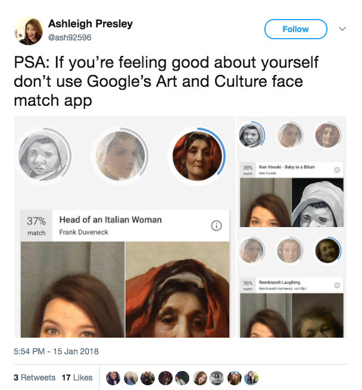Screen dimensions: 362x390
Task: Click info icon beside Head of an Italian Woman
Action: (216, 225)
